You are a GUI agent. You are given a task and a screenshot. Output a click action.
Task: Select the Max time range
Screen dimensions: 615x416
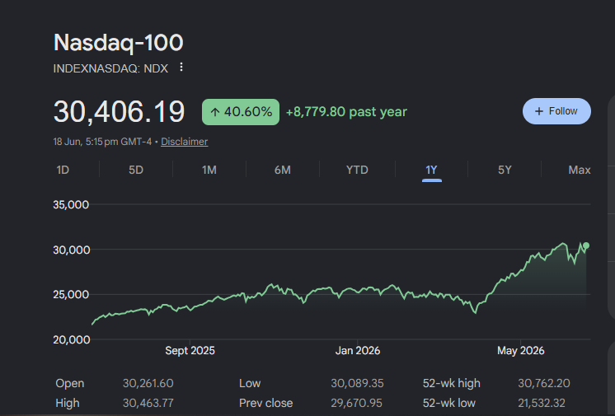click(x=580, y=170)
